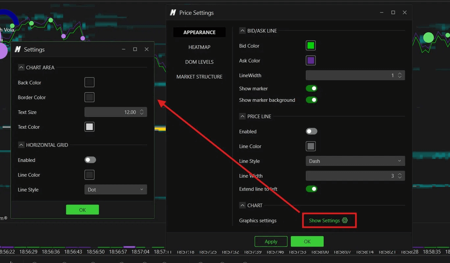Open the Back Color swatch
This screenshot has height=263, width=450.
[x=89, y=82]
